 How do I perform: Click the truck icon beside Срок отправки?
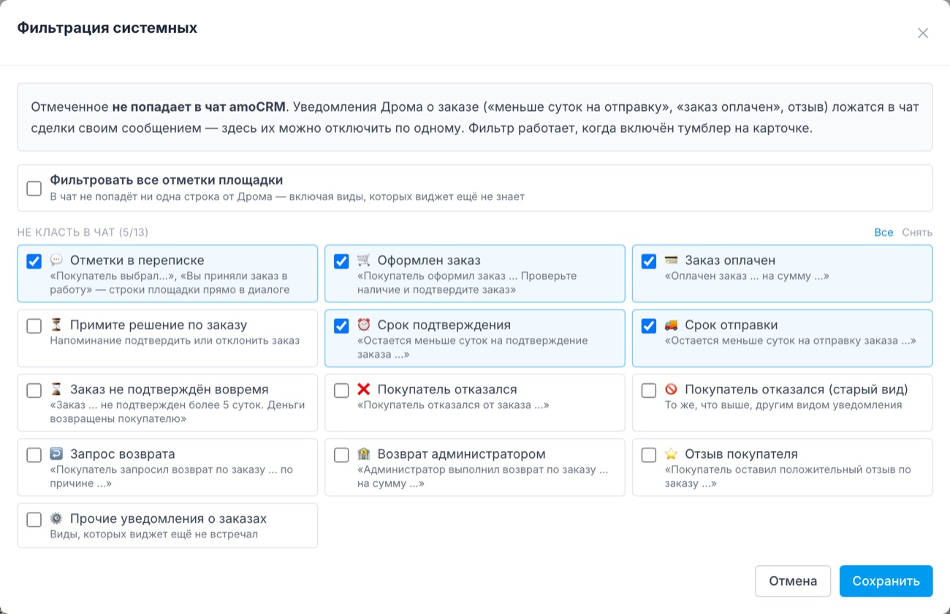pos(671,326)
